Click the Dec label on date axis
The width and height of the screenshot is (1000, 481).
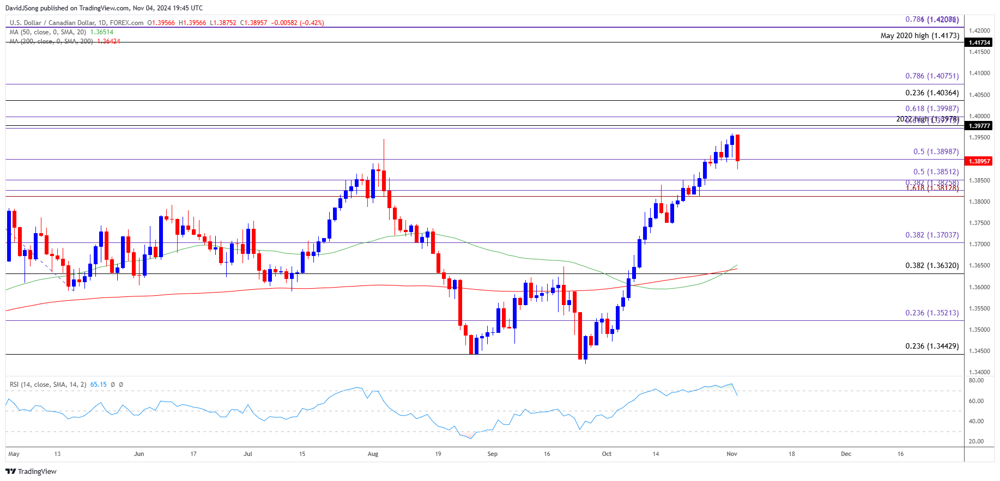coord(846,454)
